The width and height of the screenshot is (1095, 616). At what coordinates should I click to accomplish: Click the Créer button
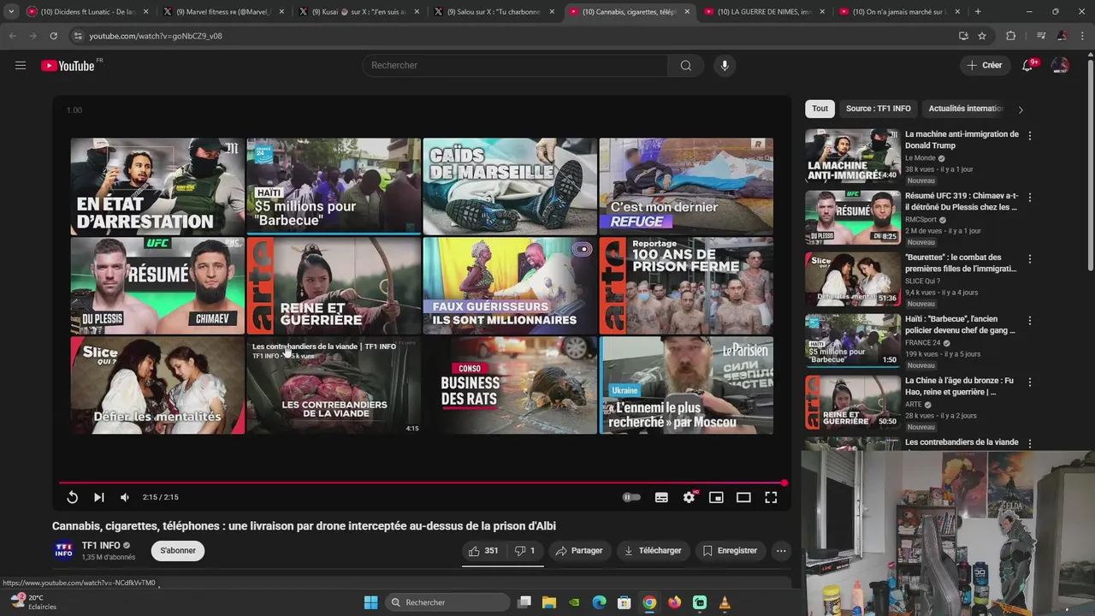(984, 65)
